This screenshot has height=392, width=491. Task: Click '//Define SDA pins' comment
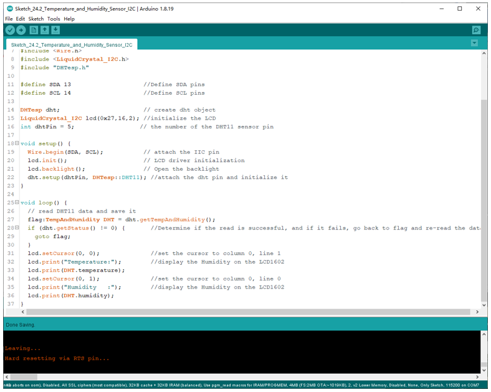(x=174, y=85)
